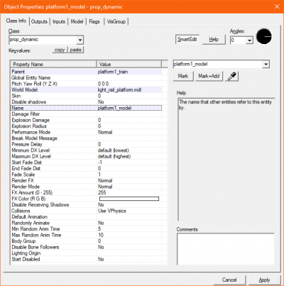
Task: Select the Start Disabled row
Action: click(87, 259)
